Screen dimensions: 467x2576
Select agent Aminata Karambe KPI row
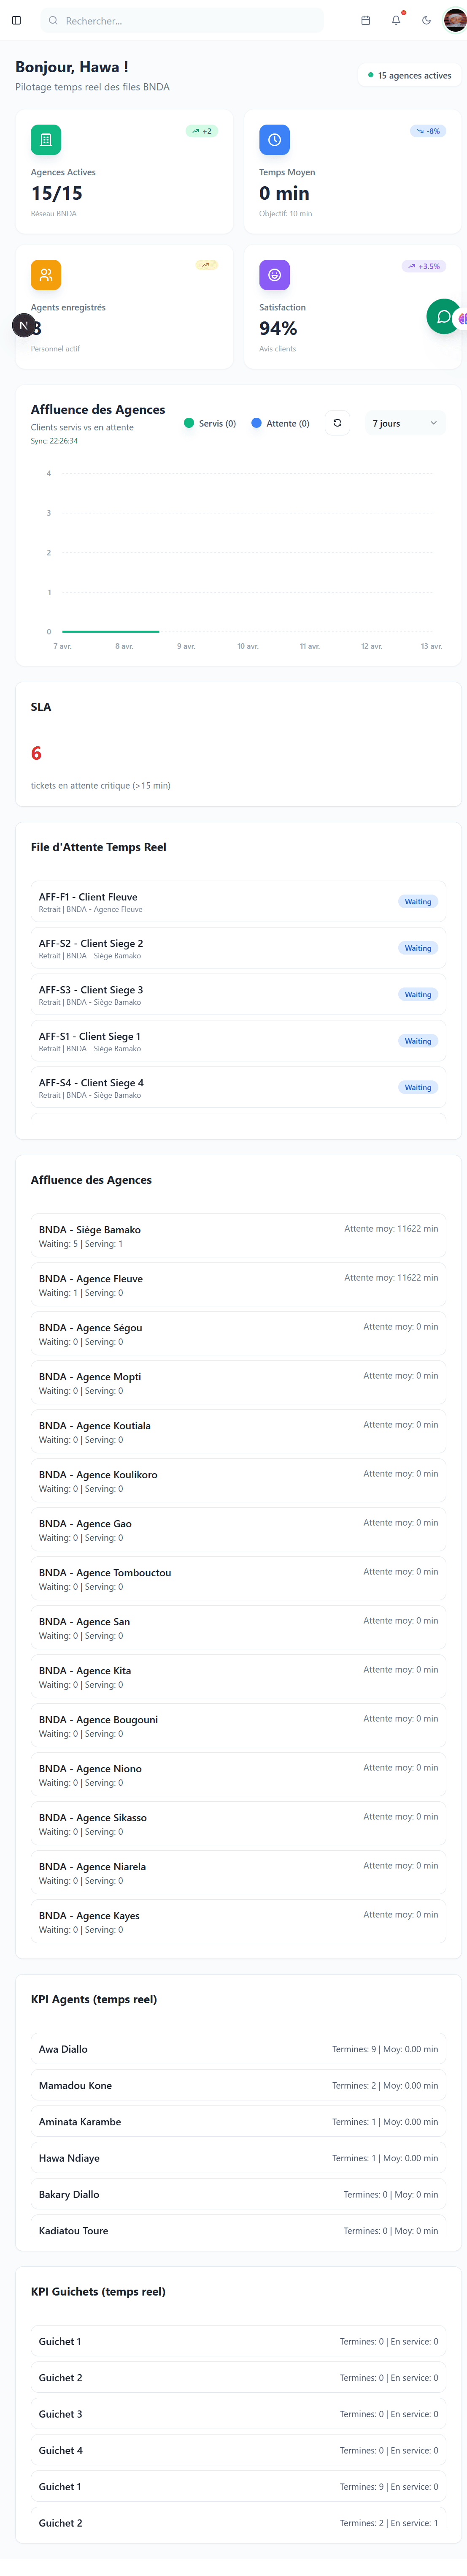[238, 2121]
